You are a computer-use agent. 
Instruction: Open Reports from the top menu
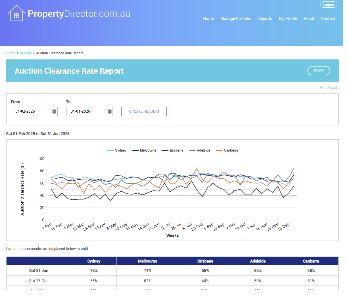click(265, 18)
